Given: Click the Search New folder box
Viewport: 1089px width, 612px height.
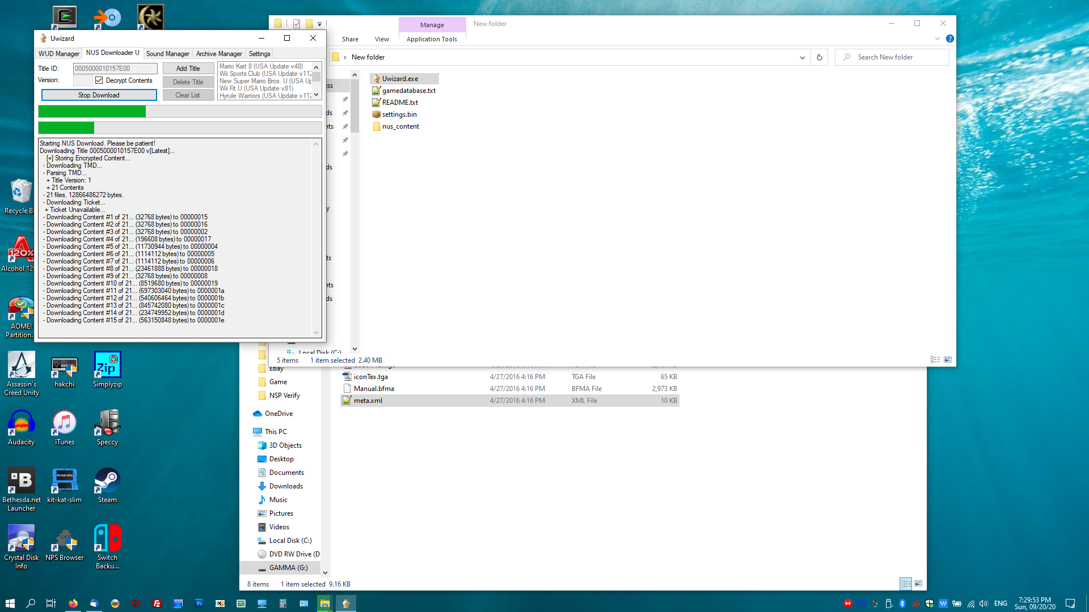Looking at the screenshot, I should coord(892,57).
